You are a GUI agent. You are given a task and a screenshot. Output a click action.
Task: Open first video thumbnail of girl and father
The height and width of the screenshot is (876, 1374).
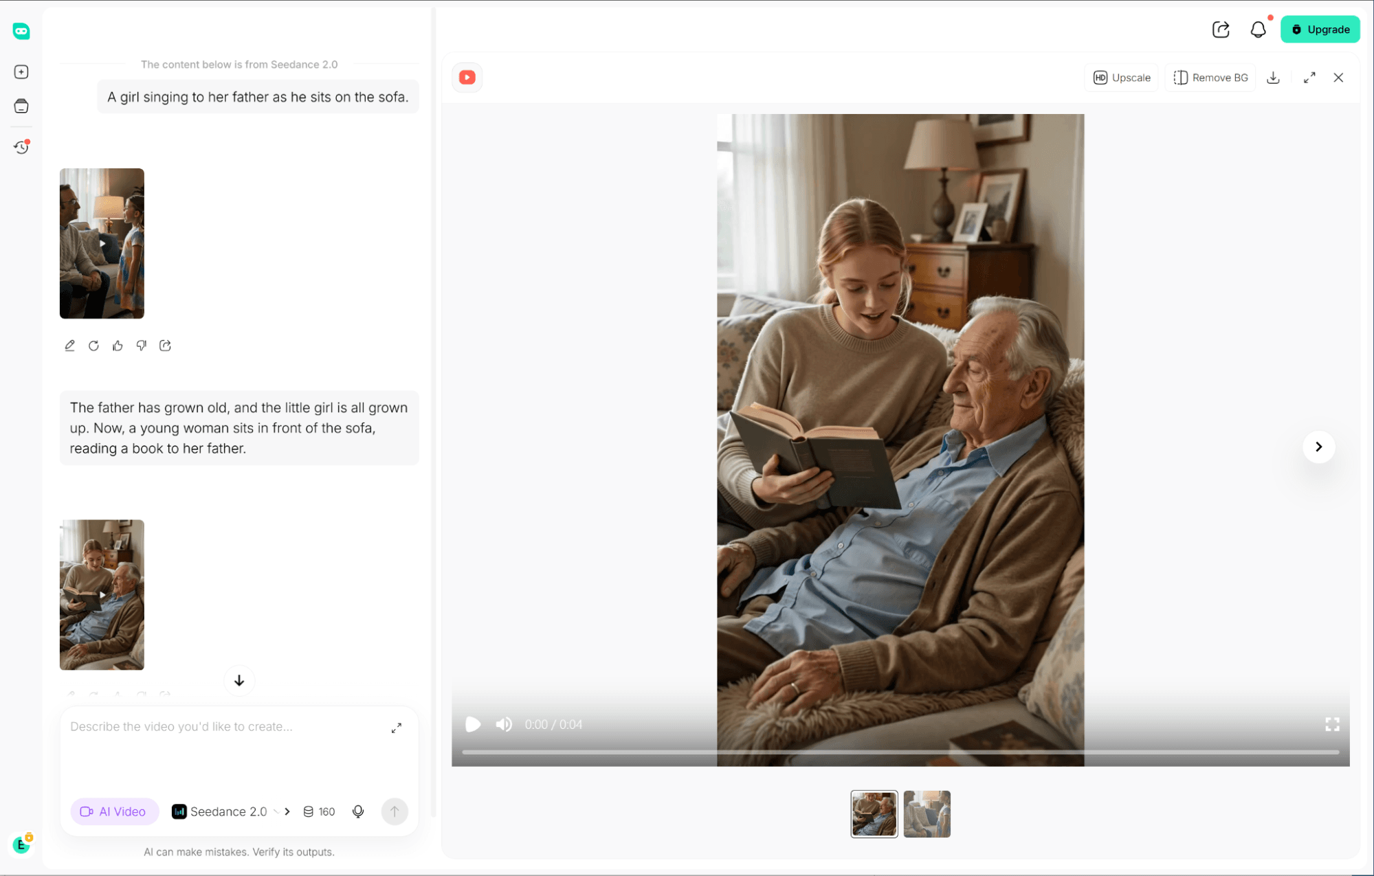[x=102, y=243]
